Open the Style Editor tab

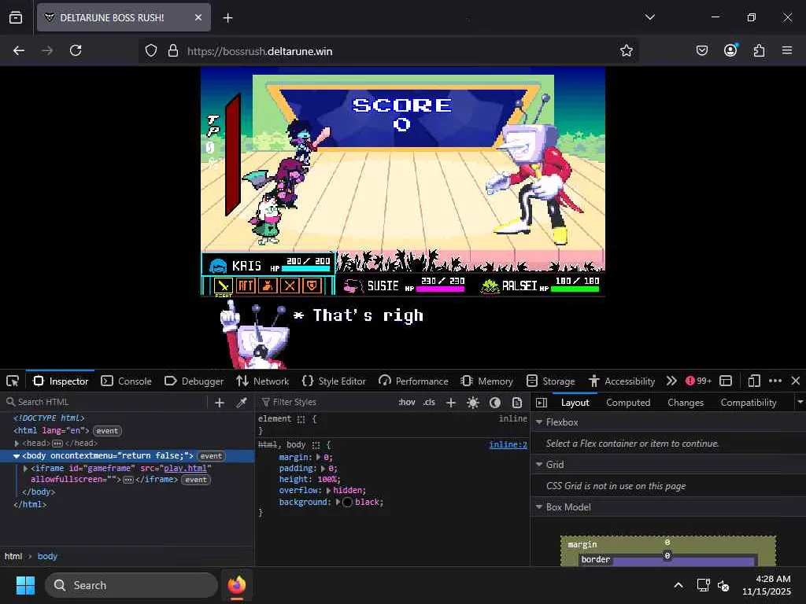coord(334,381)
